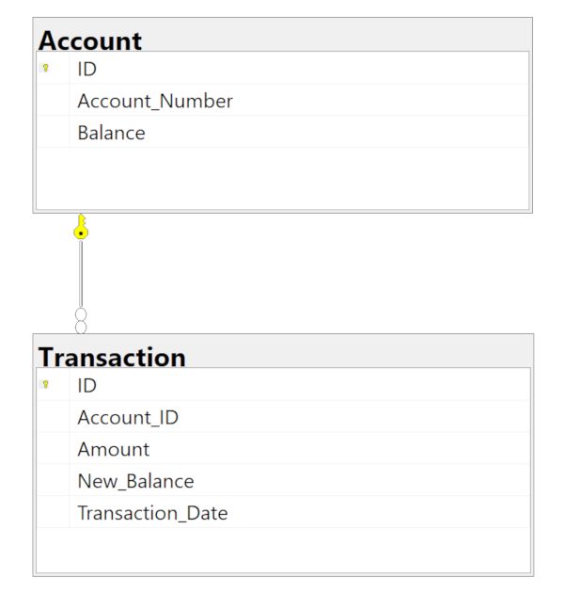Click the primary key icon beside Account ID

(45, 68)
